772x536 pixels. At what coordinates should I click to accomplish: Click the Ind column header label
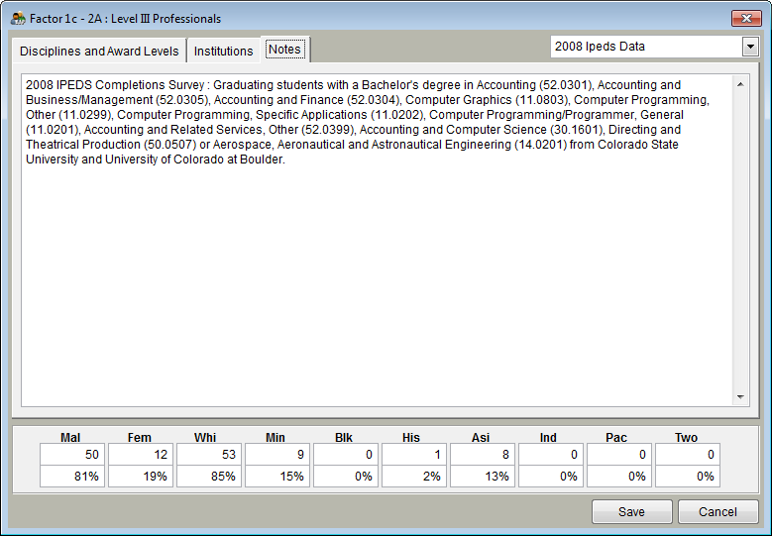(x=548, y=438)
